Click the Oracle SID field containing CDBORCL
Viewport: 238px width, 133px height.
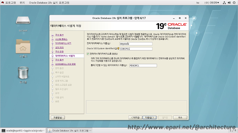tap(136, 49)
